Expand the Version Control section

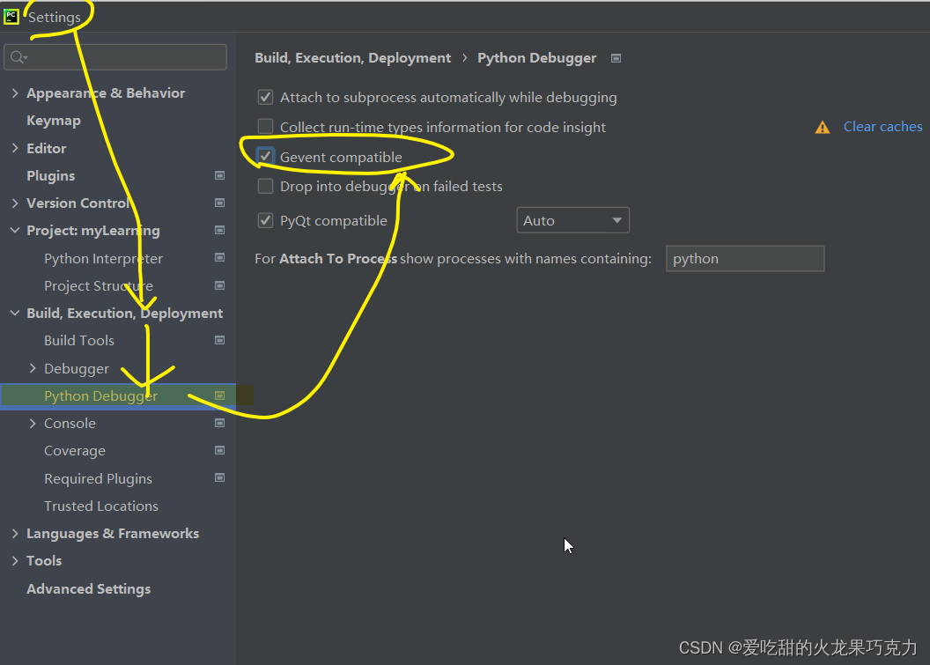point(15,203)
